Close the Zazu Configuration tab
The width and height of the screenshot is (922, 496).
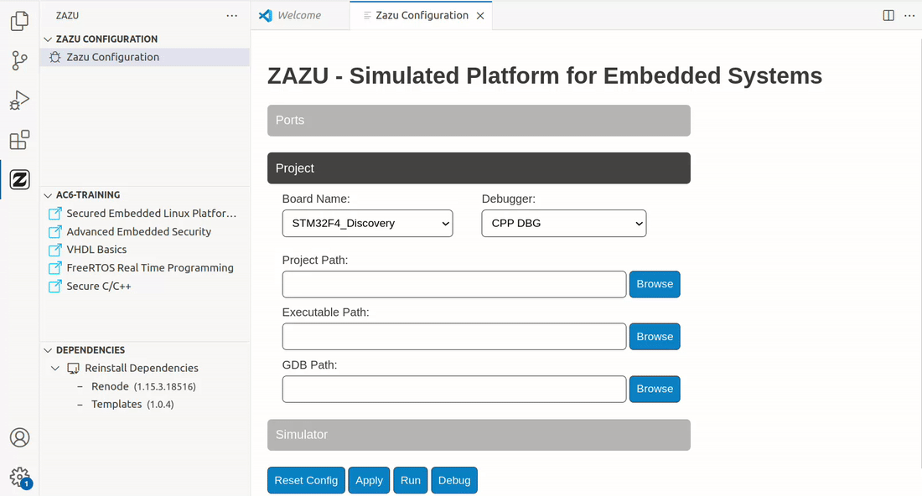480,16
